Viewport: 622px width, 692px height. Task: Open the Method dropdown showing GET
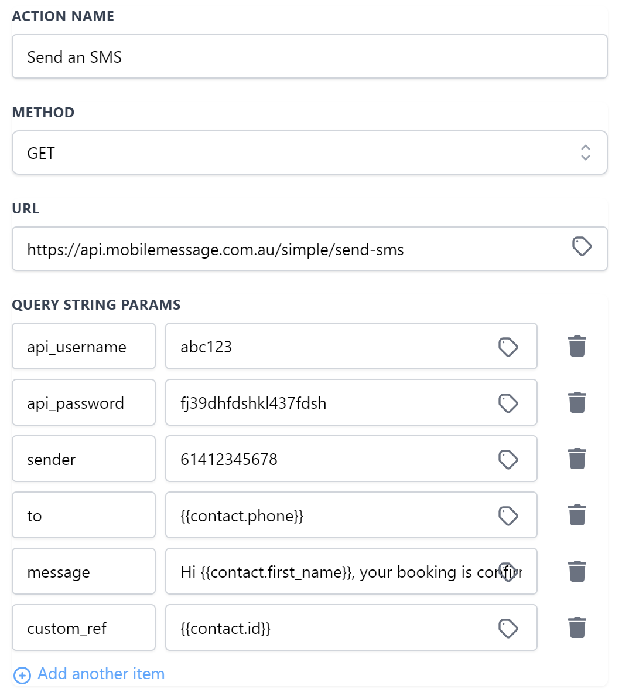coord(309,153)
